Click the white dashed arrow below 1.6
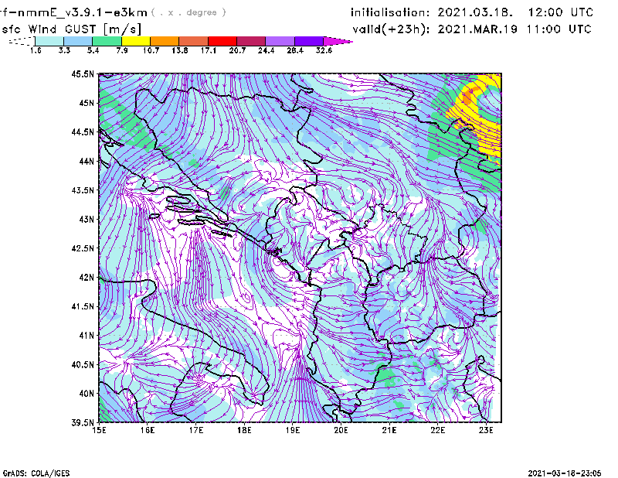Image resolution: width=618 pixels, height=478 pixels. pyautogui.click(x=22, y=41)
